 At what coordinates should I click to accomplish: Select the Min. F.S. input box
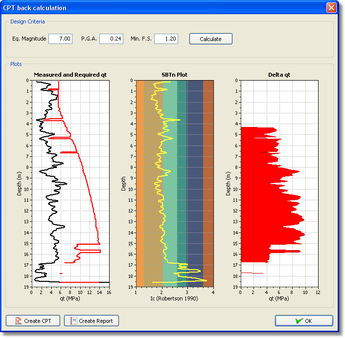click(165, 39)
